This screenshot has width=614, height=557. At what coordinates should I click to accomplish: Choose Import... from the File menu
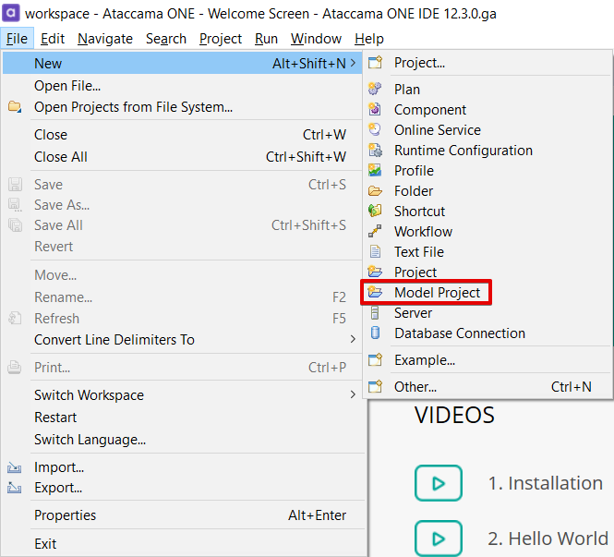59,467
